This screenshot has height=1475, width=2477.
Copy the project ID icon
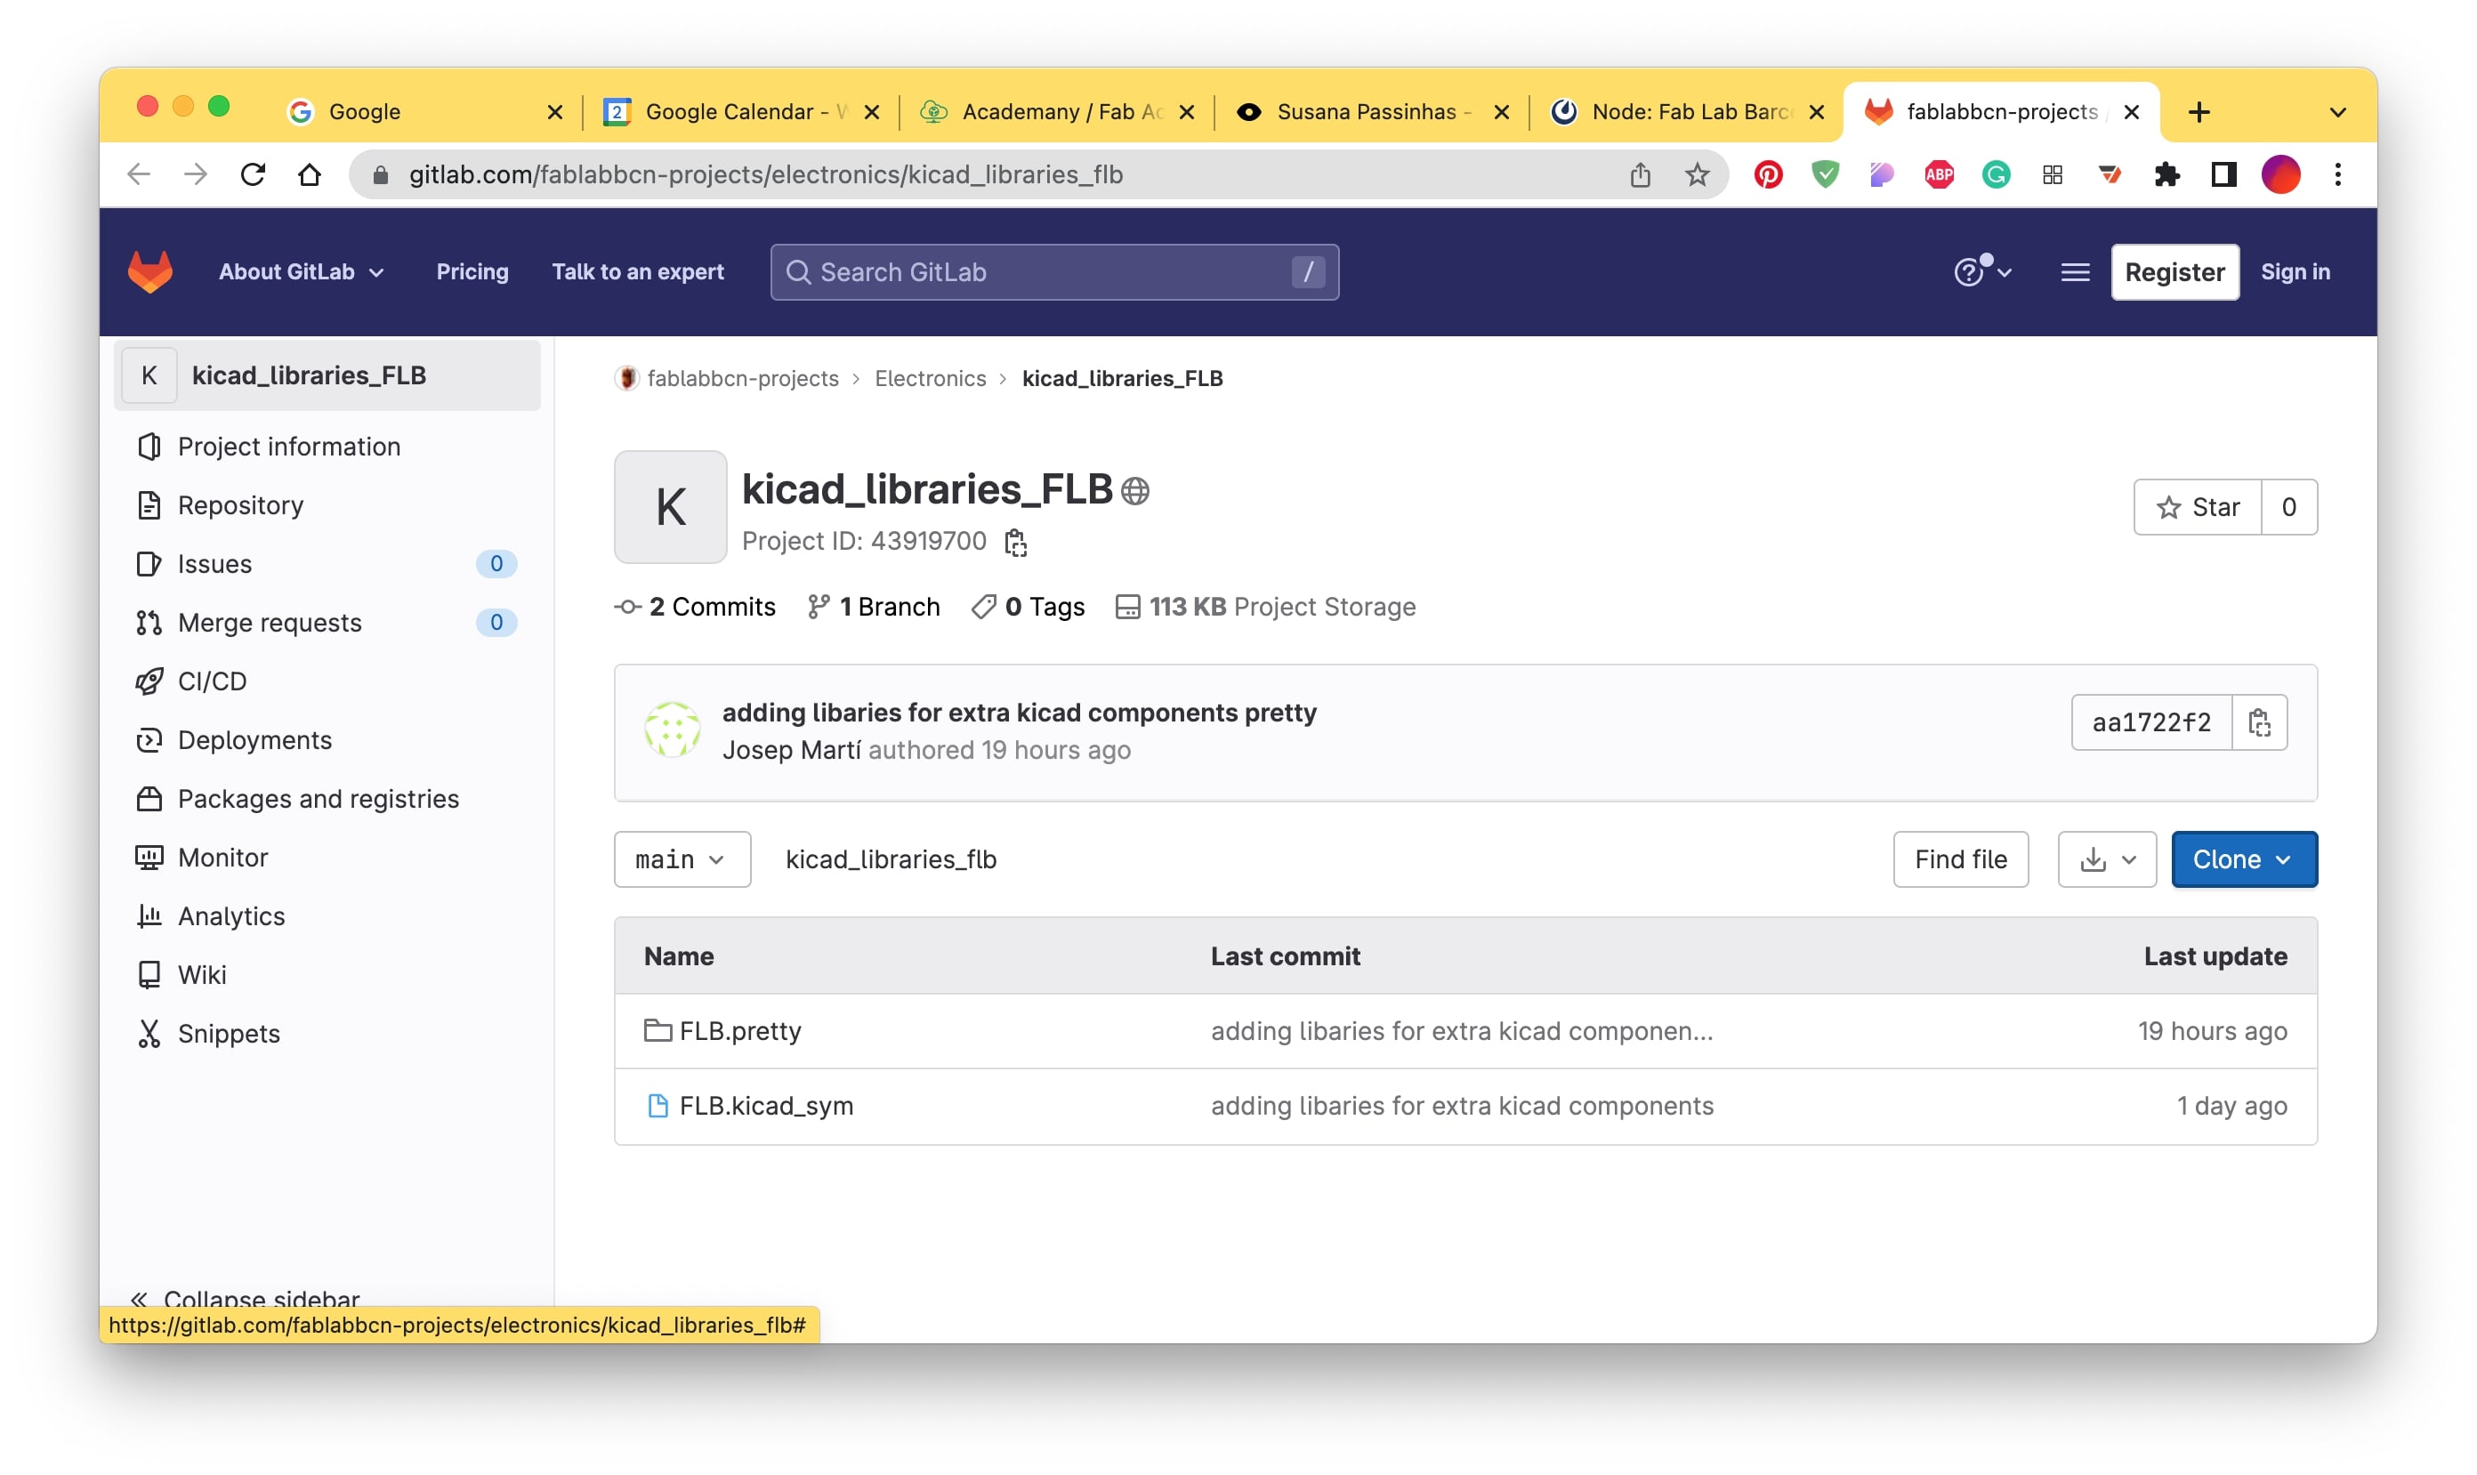[1016, 543]
